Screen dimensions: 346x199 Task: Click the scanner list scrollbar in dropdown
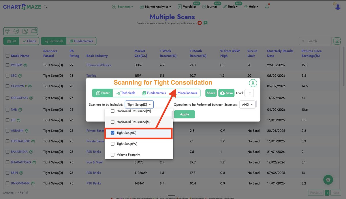click(172, 115)
